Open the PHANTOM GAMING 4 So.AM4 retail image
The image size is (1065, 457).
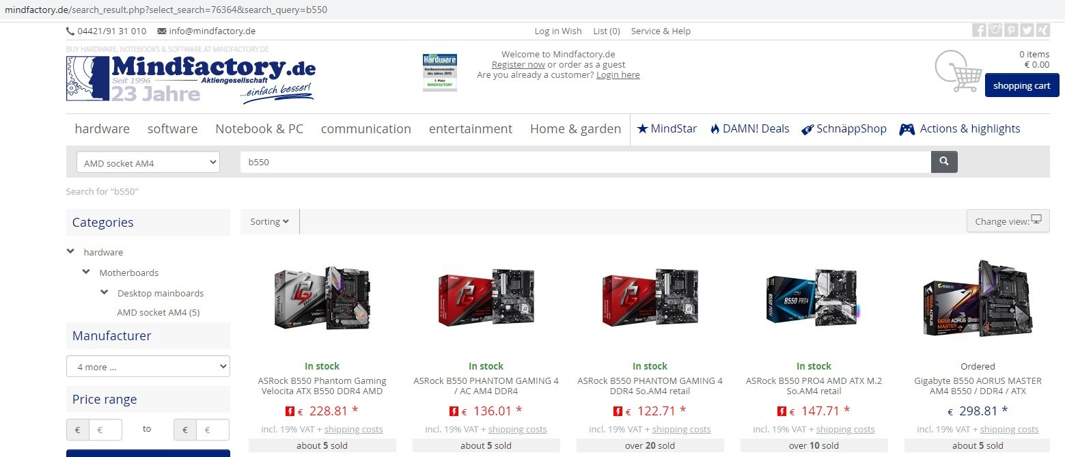(x=650, y=299)
